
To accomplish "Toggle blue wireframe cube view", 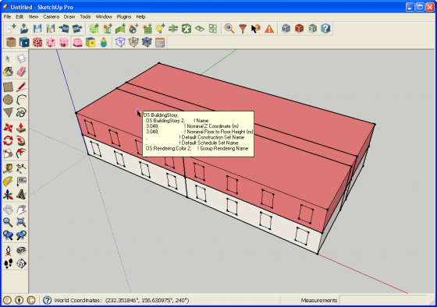I will coord(120,42).
